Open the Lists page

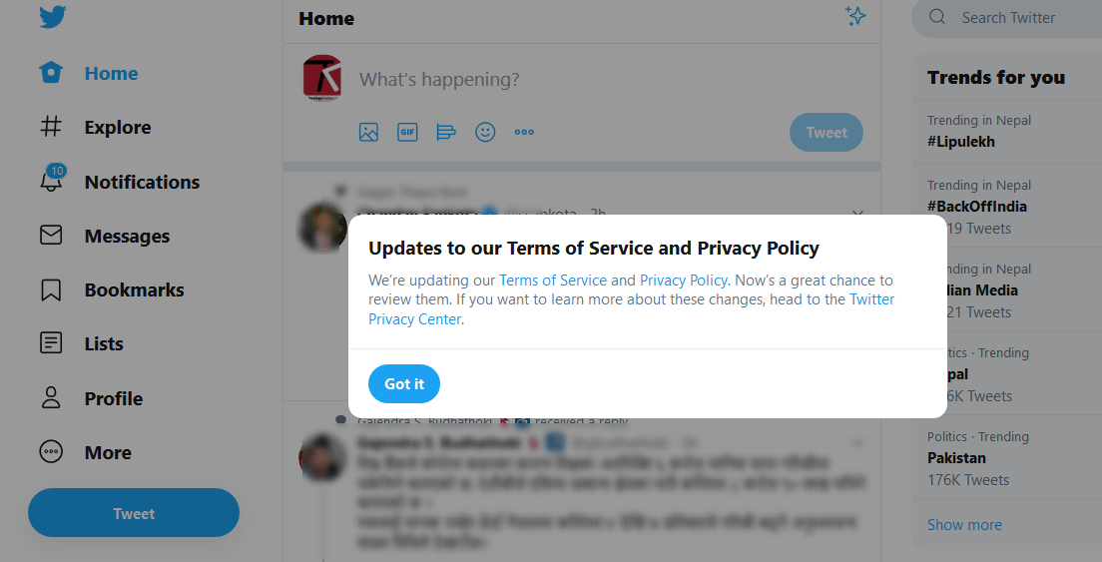[103, 343]
